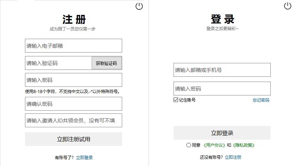Toggle the 记住账号 checkbox

click(x=176, y=100)
